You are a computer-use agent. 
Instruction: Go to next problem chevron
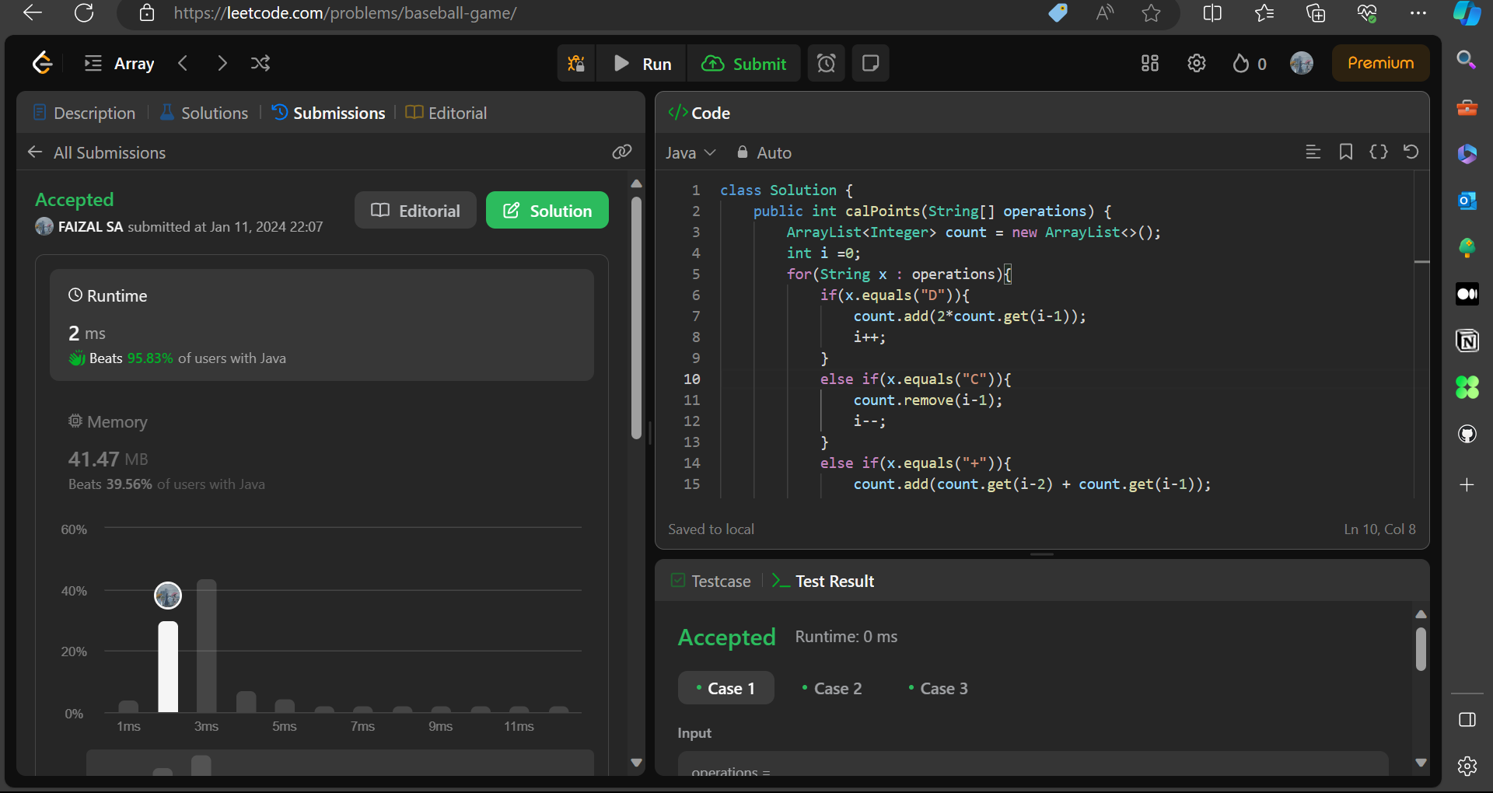(x=222, y=64)
